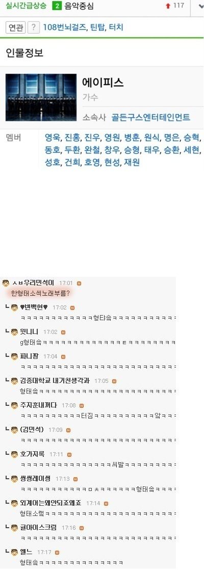Click the red up-arrow rank icon by 117
The width and height of the screenshot is (204, 570).
pyautogui.click(x=168, y=6)
